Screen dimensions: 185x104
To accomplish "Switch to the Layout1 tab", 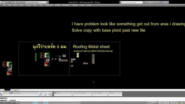I will point(16,90).
